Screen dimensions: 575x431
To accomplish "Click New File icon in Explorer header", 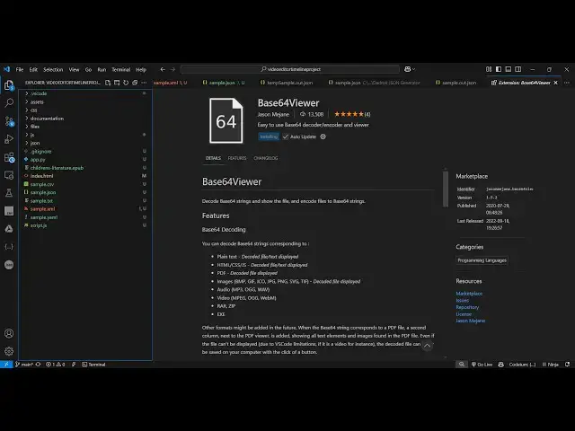I will [108, 83].
